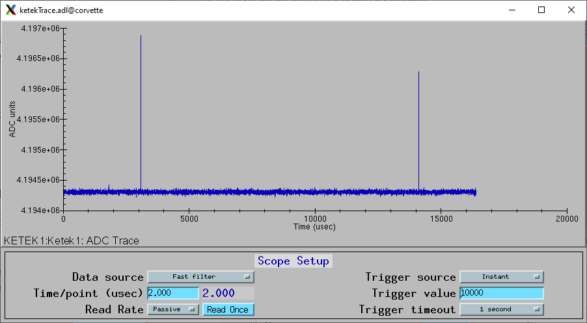The image size is (587, 323).
Task: Click the tall spike near 3000 usec
Action: coord(141,112)
